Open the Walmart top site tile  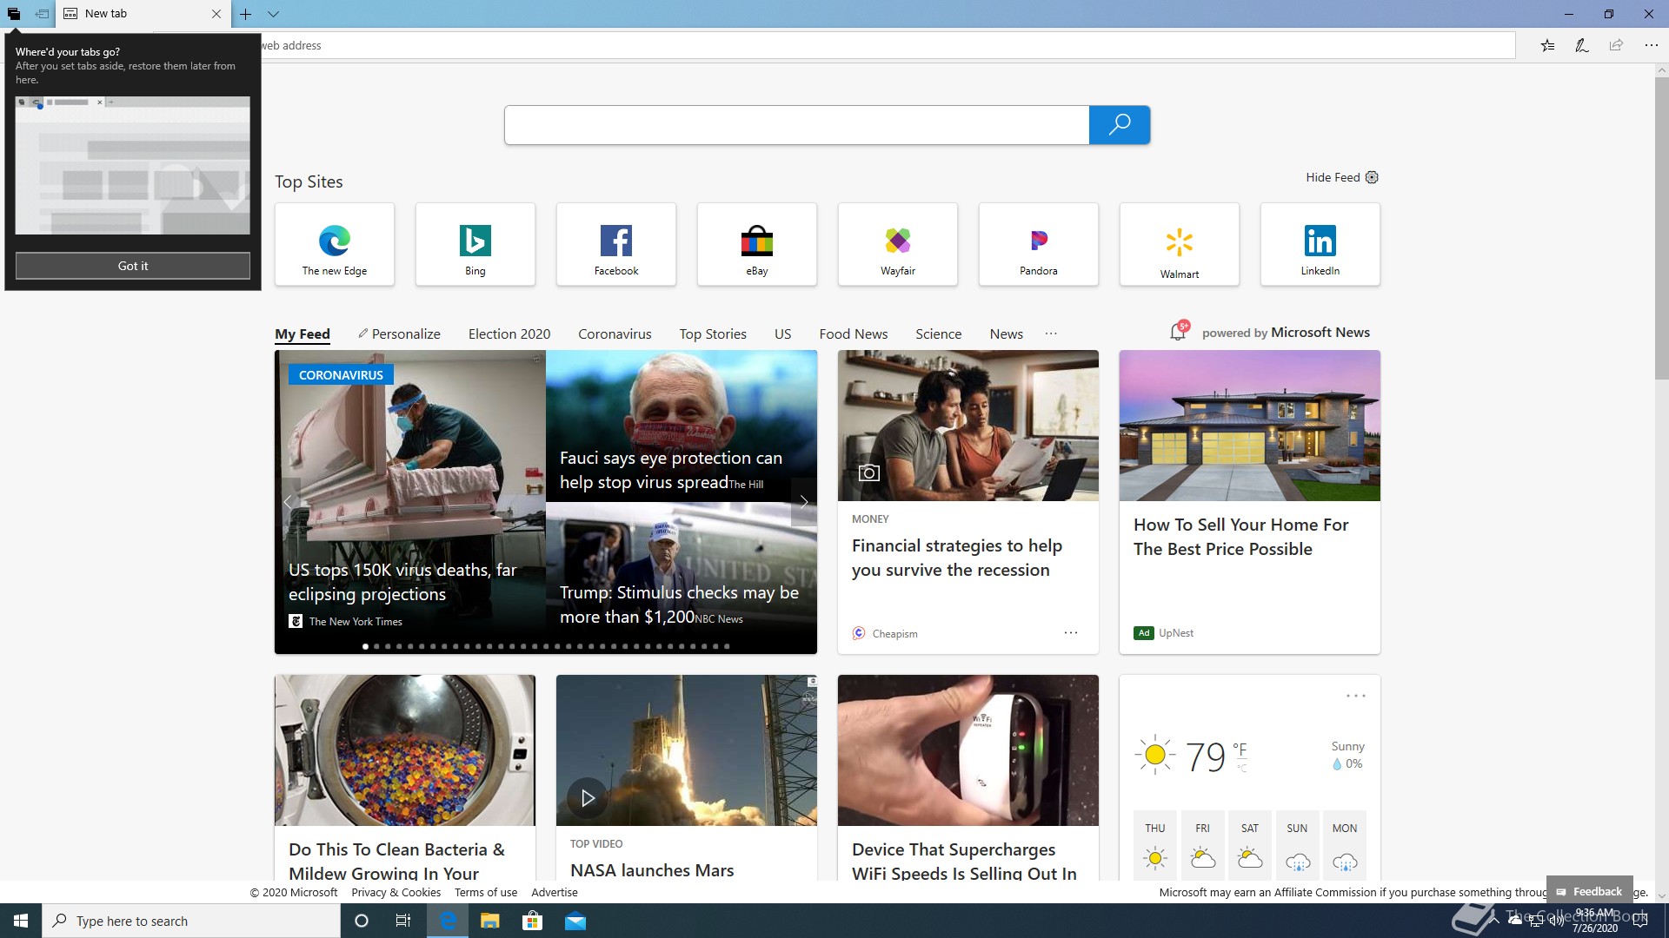(x=1180, y=244)
